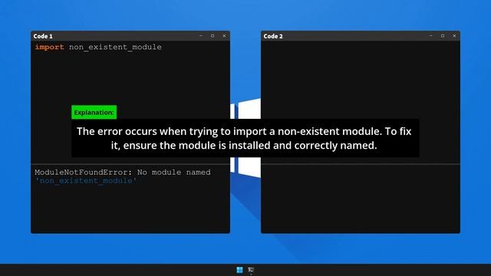Image resolution: width=491 pixels, height=276 pixels.
Task: Click the ModuleNotFoundError output text
Action: (x=123, y=172)
